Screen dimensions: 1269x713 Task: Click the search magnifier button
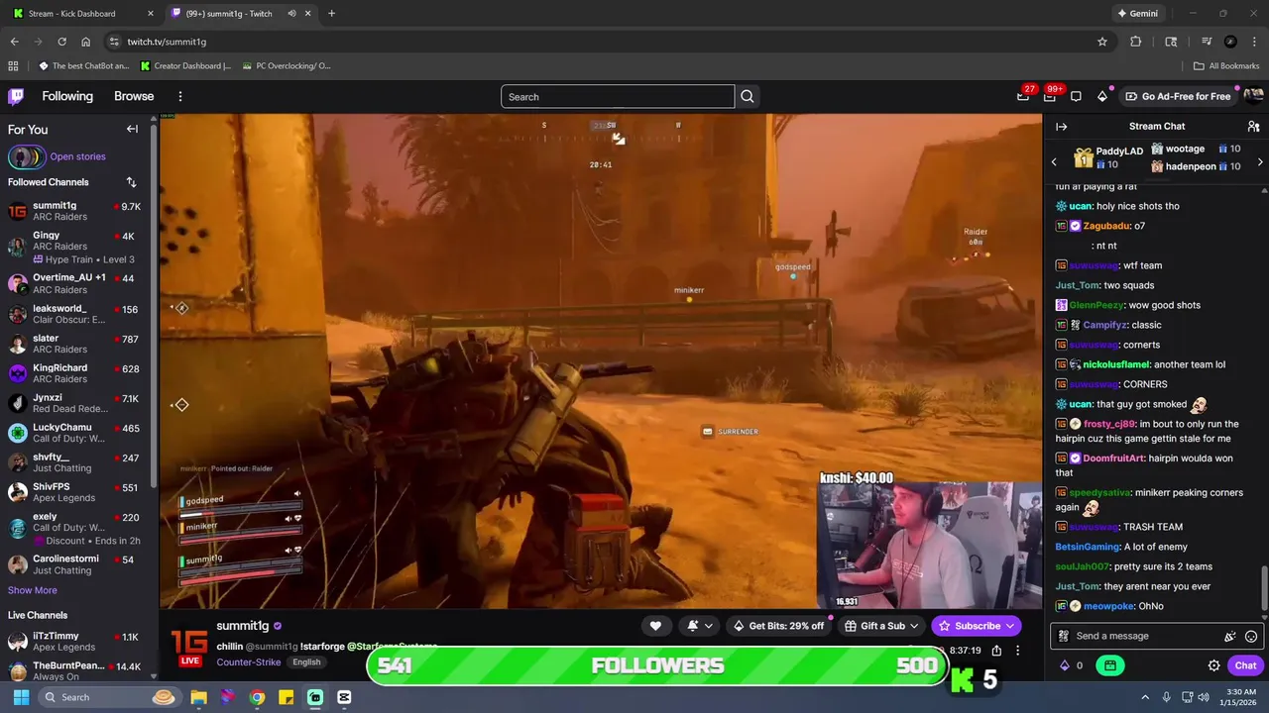click(748, 96)
